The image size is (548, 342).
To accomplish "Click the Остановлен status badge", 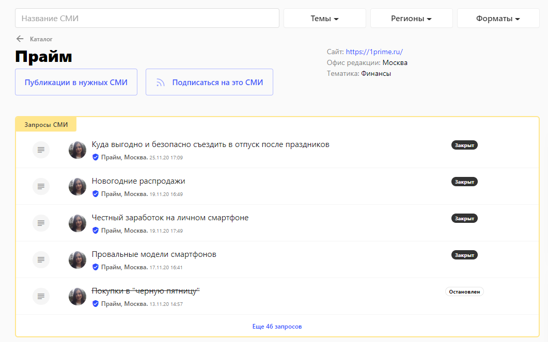I will pos(464,292).
